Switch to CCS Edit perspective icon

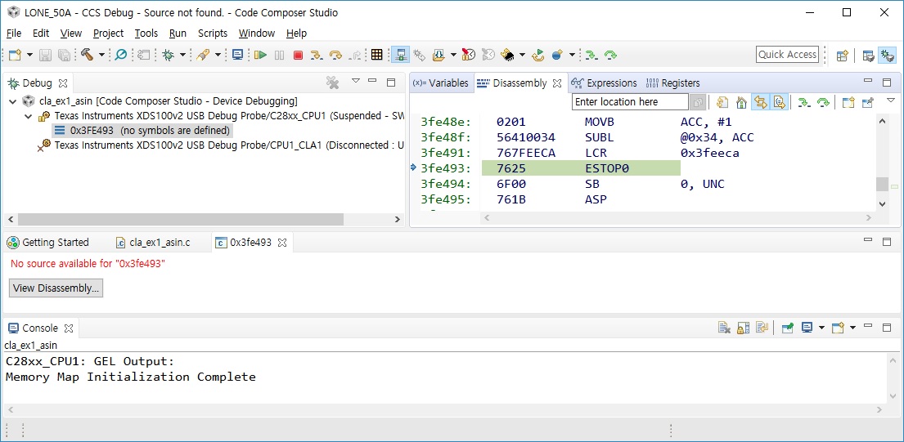click(868, 56)
